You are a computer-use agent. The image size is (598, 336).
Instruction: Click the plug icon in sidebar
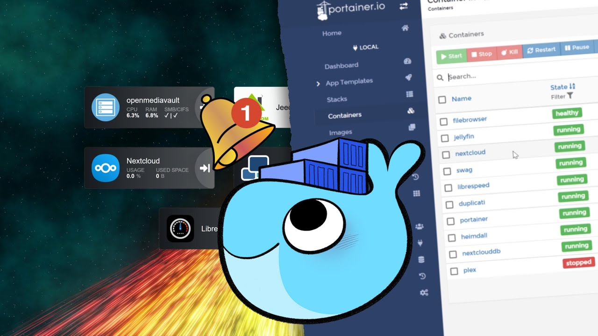pyautogui.click(x=420, y=243)
